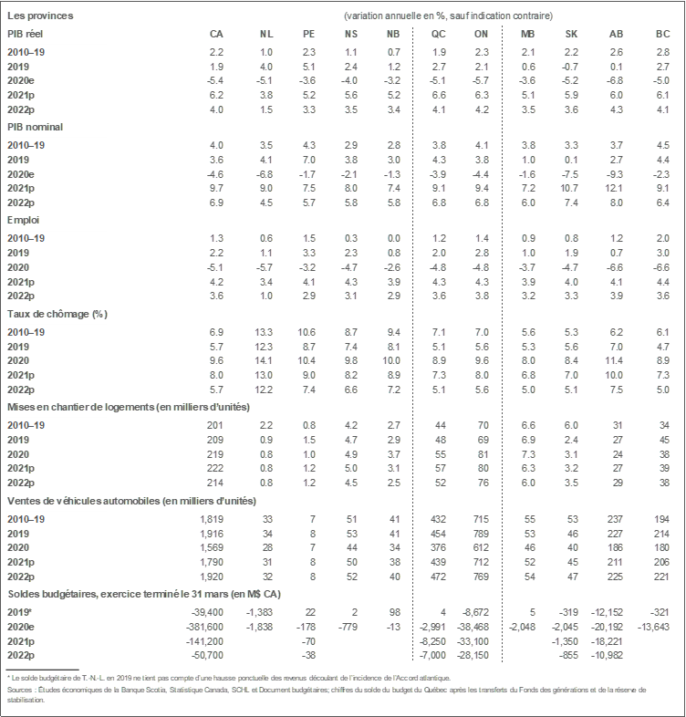The width and height of the screenshot is (686, 717).
Task: Click highlighted 2010–19 row under Ventes de véhicules
Action: coord(57,518)
